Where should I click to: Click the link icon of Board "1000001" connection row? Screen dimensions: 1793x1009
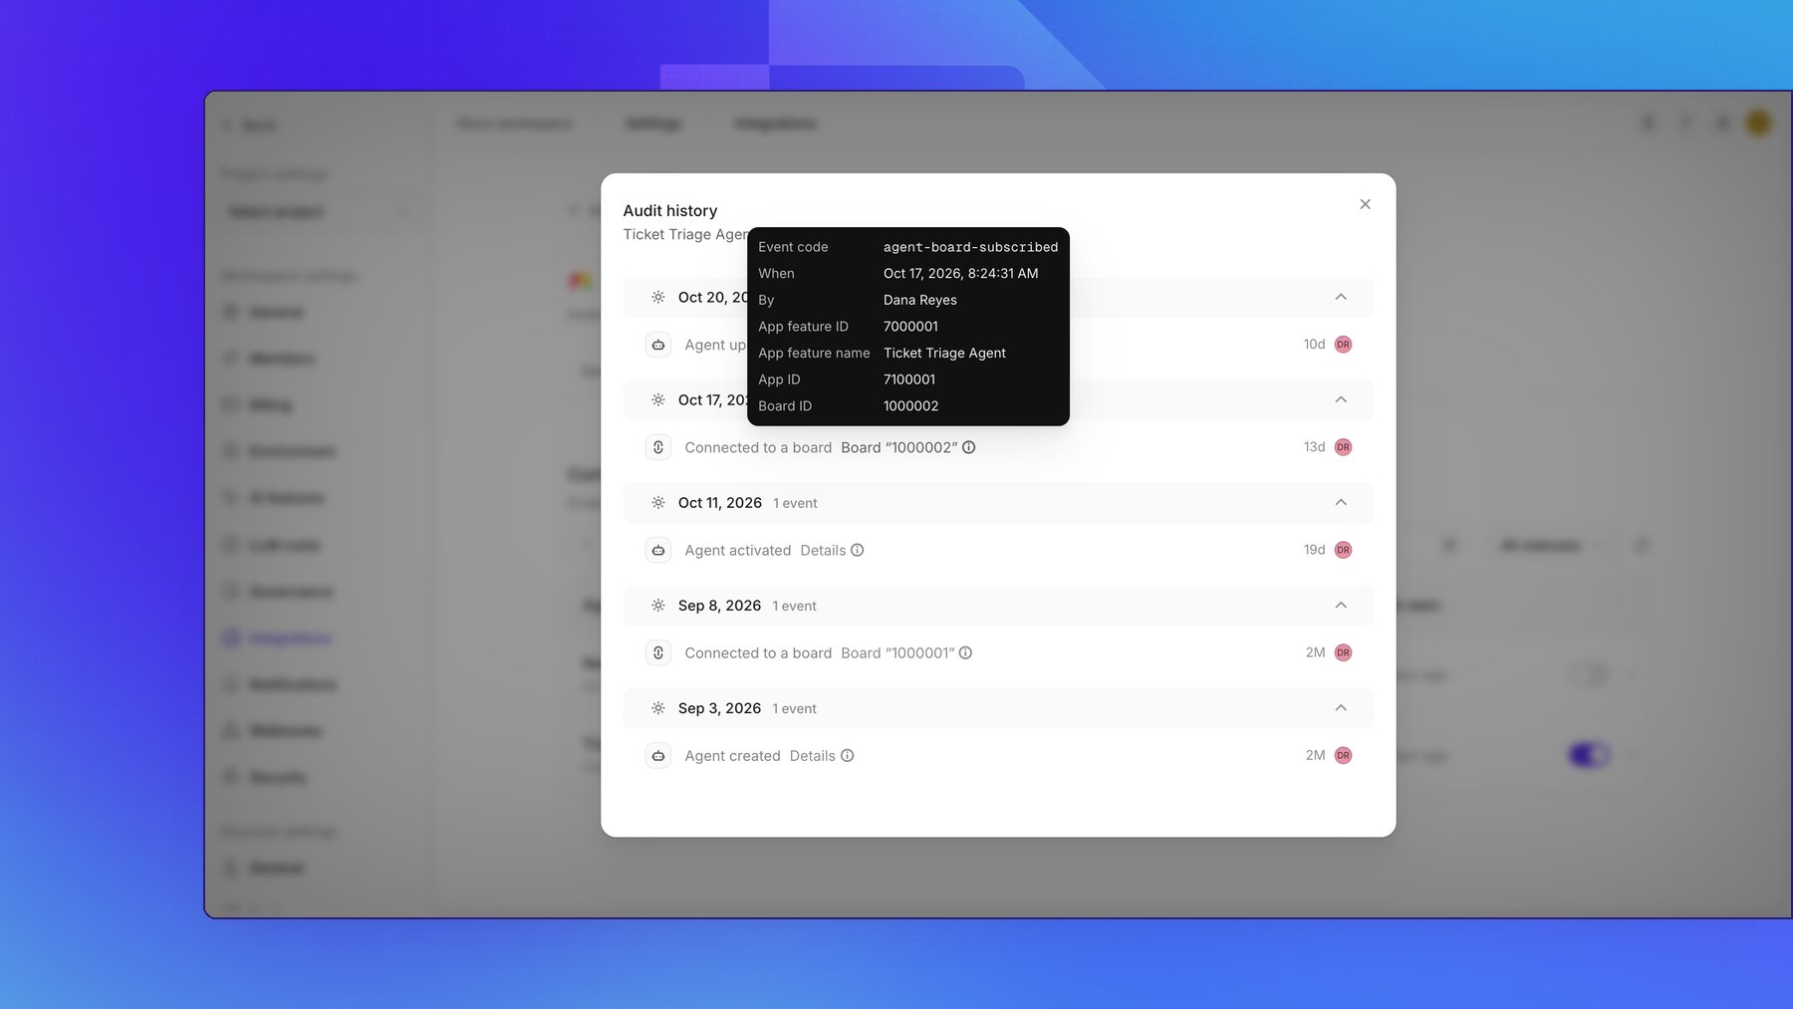[x=658, y=652]
